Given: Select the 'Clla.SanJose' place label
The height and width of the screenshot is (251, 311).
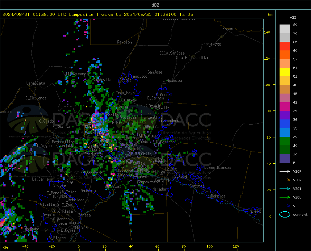Looking at the screenshot, I should (172, 53).
